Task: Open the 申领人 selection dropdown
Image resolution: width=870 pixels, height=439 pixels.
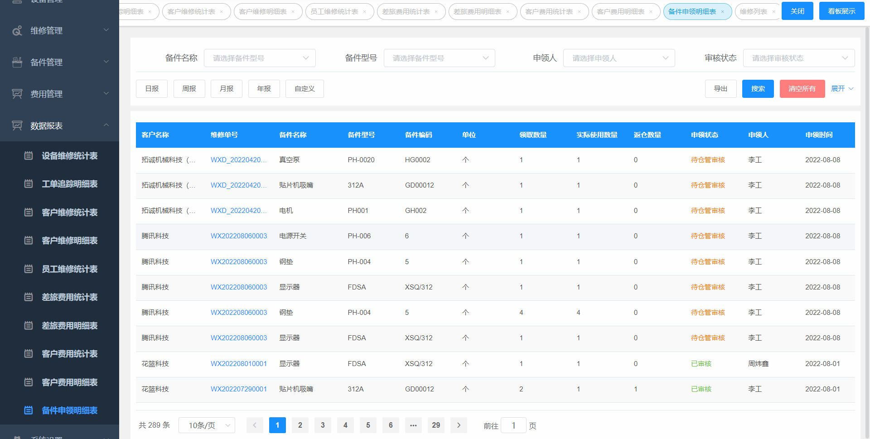Action: pos(619,58)
